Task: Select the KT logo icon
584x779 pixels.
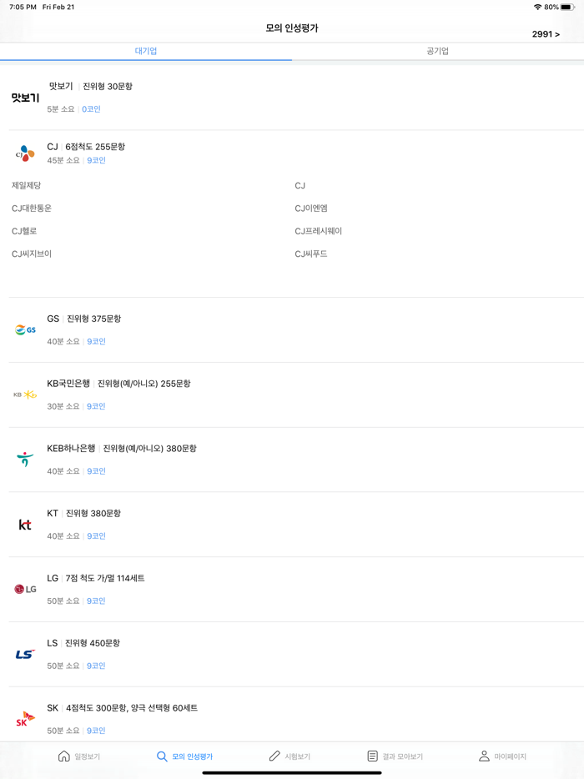Action: (24, 525)
